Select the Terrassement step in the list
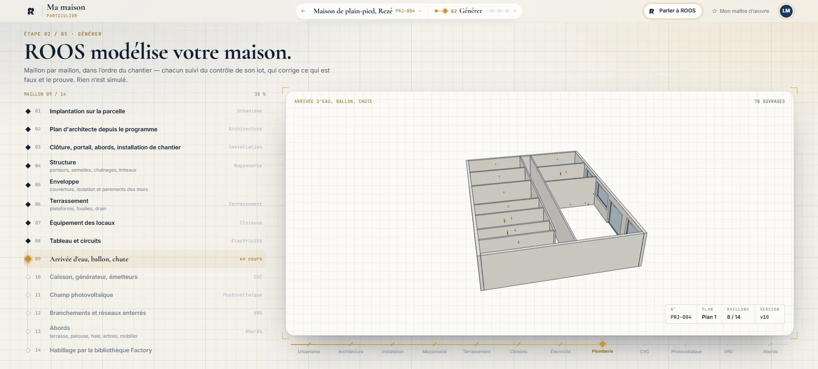Viewport: 818px width, 369px height. point(144,204)
